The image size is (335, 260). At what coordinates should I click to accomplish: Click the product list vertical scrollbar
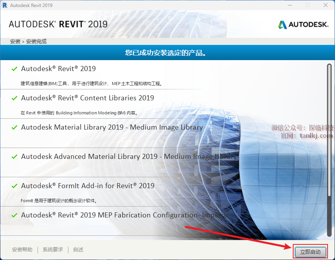[x=329, y=148]
